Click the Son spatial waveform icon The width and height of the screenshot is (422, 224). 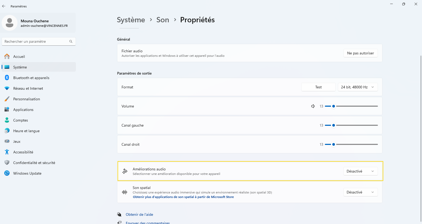[124, 192]
